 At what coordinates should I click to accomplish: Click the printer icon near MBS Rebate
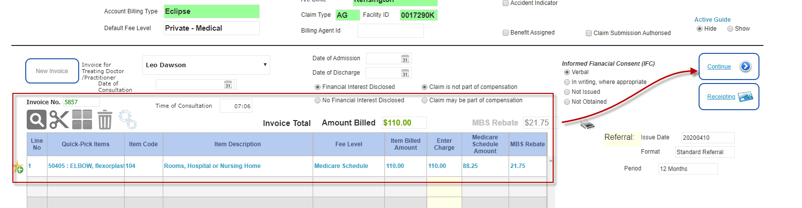[587, 125]
